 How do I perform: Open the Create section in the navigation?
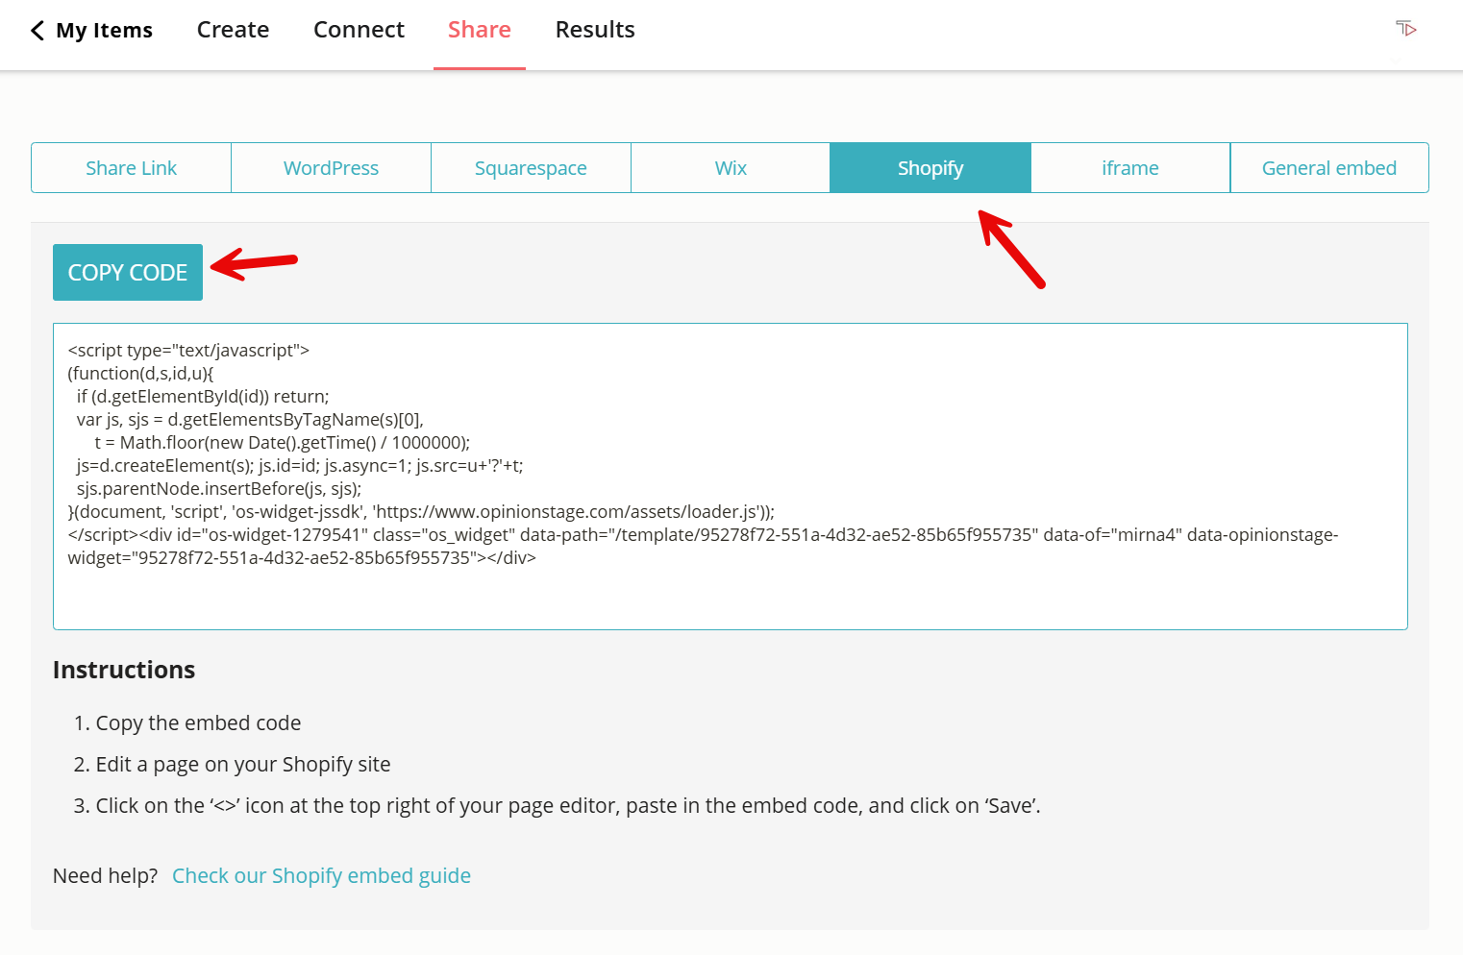click(233, 30)
